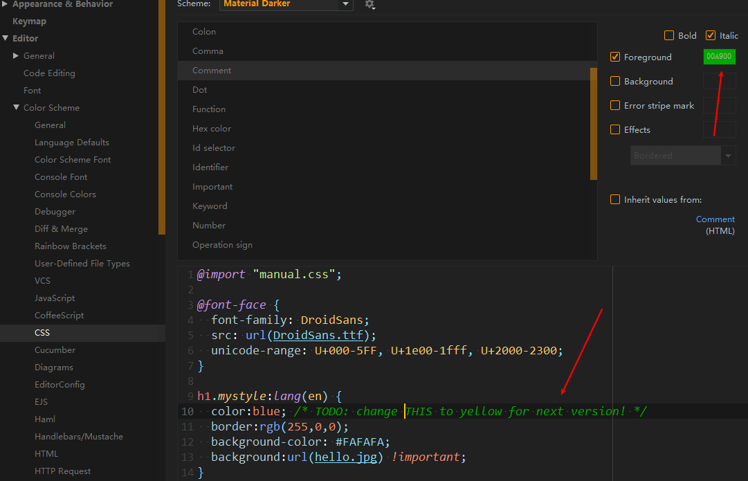This screenshot has height=481, width=748.
Task: Choose the Keyword attribute item
Action: (x=210, y=206)
